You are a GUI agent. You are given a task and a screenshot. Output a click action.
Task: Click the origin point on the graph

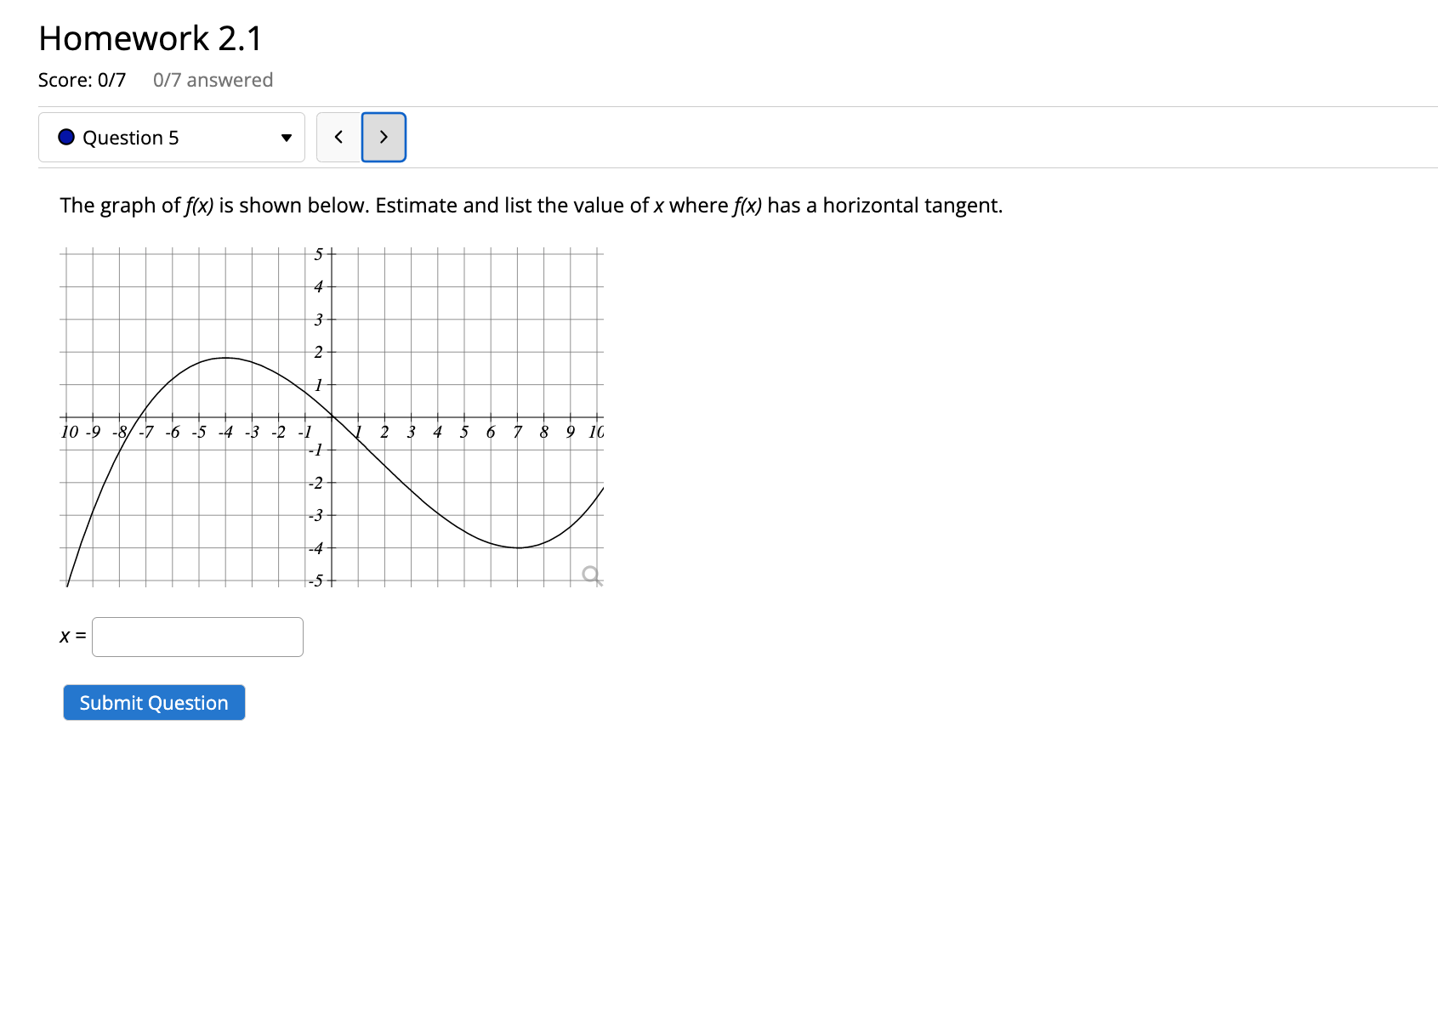pos(330,416)
